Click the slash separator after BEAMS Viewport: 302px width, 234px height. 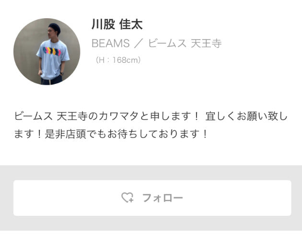(139, 43)
